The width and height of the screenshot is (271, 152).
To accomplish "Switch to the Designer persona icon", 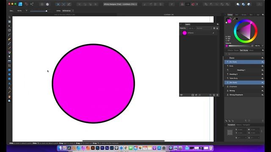I will click(20, 4).
